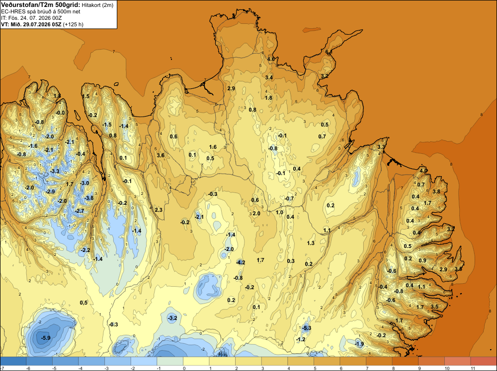
Task: Select the -7 to -6 legend color
Action: coord(13,361)
